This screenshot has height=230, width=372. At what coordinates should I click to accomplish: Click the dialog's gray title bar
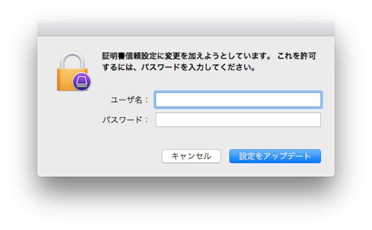click(186, 29)
